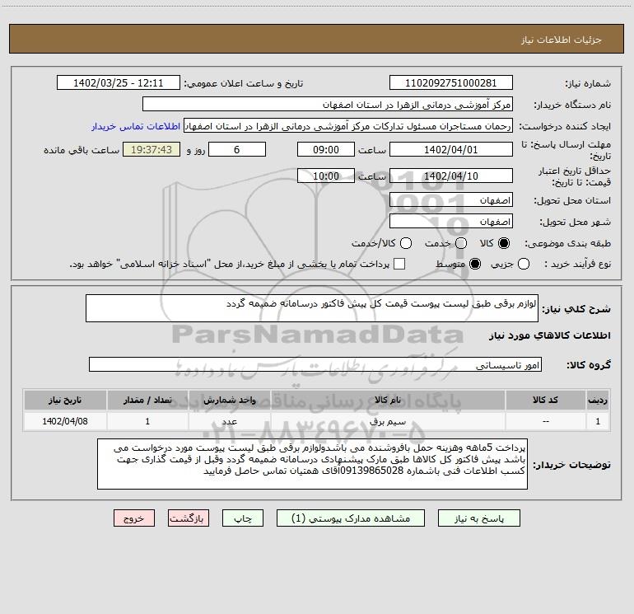Click the کد کالا column header
The width and height of the screenshot is (634, 614).
click(545, 400)
